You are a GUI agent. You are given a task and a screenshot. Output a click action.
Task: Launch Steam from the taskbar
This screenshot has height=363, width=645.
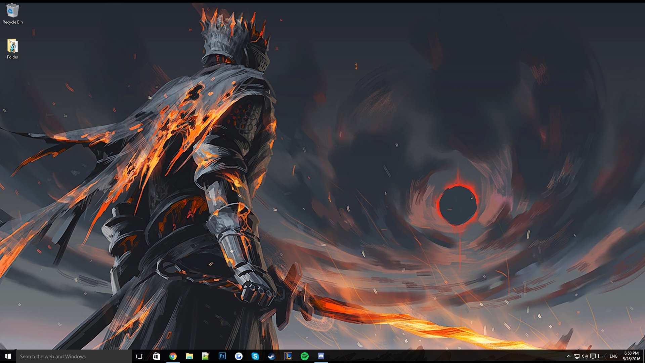point(271,356)
